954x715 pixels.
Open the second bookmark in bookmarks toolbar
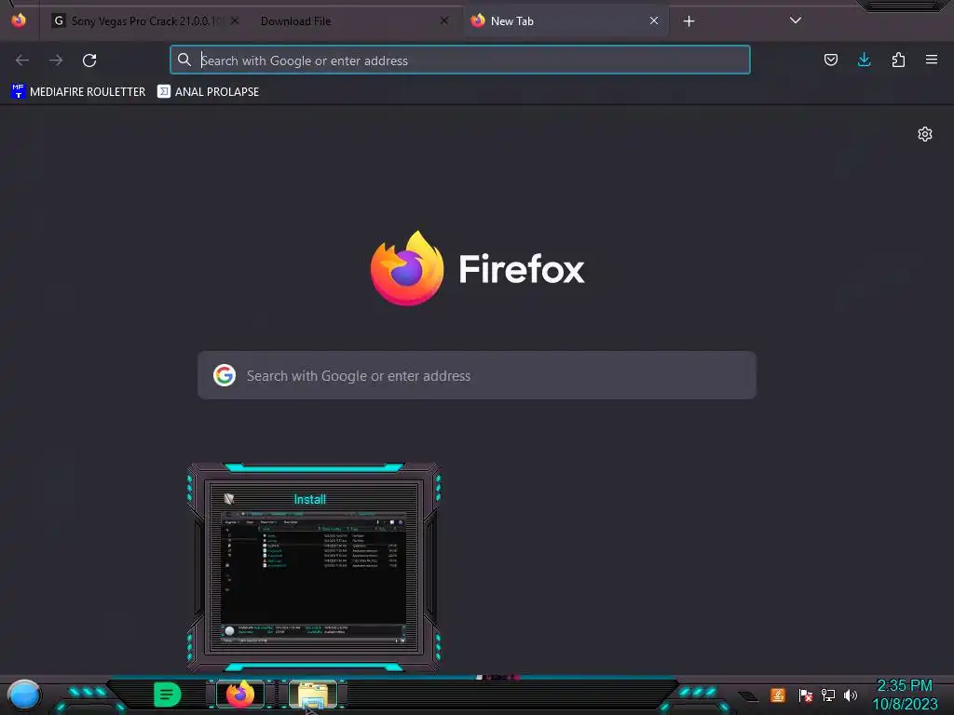208,92
